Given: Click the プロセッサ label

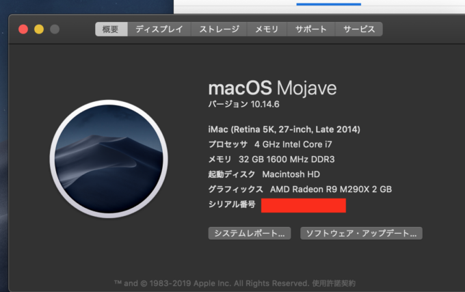Looking at the screenshot, I should (228, 144).
